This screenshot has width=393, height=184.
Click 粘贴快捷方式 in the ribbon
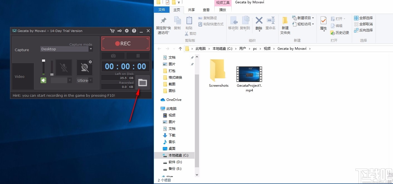(211, 24)
